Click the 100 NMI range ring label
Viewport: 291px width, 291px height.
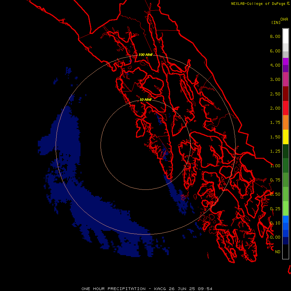pyautogui.click(x=145, y=55)
